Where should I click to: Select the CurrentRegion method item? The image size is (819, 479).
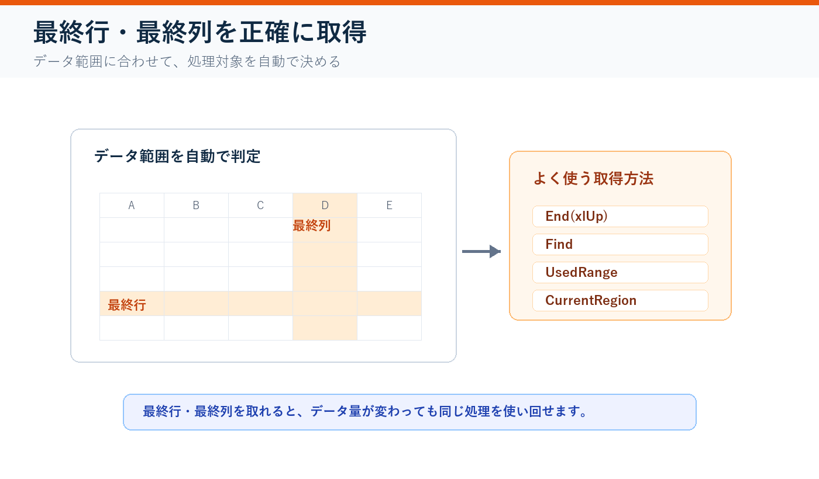620,300
